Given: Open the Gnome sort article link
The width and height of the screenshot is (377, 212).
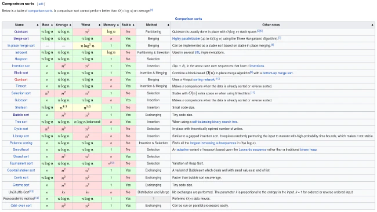Looking at the screenshot, I should pos(21,185).
